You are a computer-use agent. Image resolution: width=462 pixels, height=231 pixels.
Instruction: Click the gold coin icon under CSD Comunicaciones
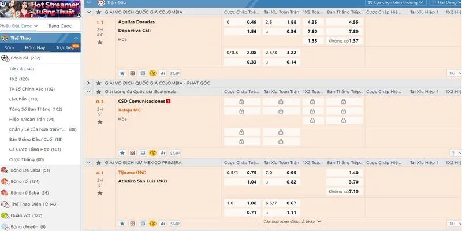(153, 153)
